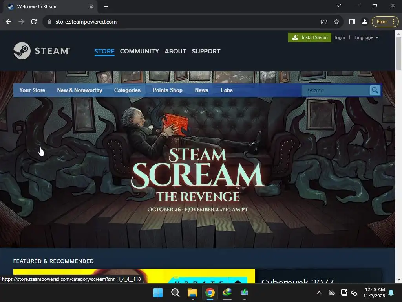This screenshot has width=402, height=302.
Task: Open the language dropdown
Action: coord(366,37)
